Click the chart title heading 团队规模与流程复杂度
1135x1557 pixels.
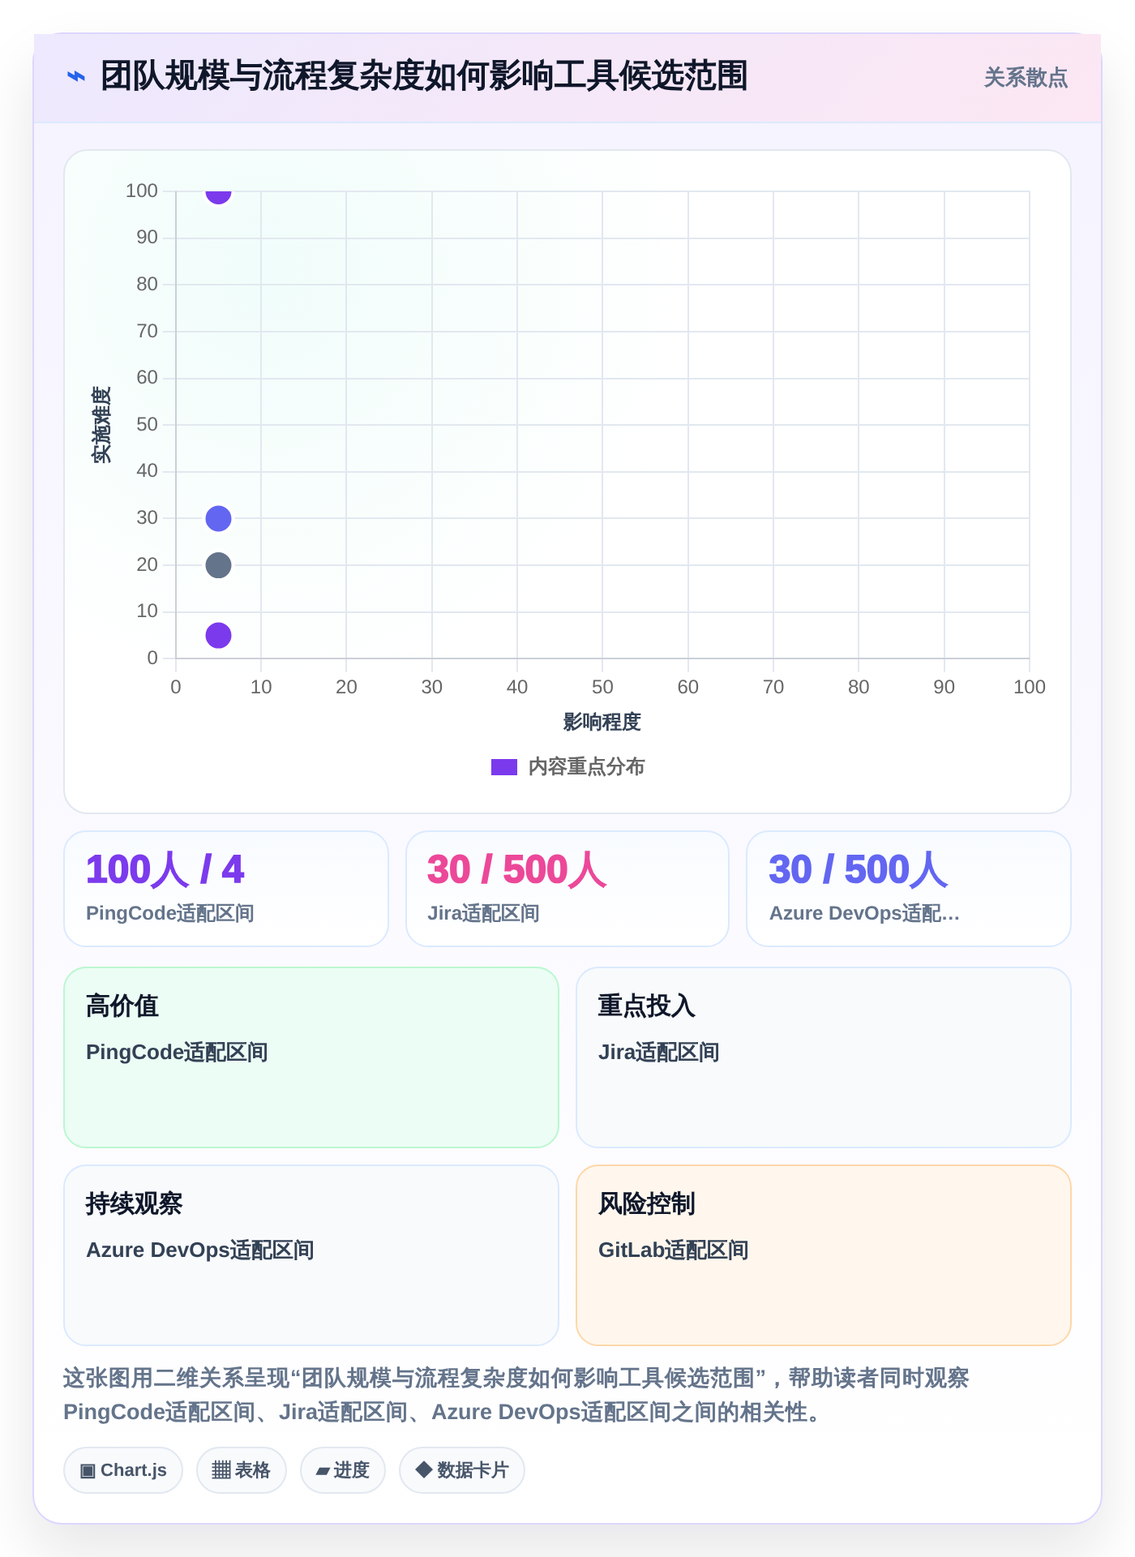(423, 76)
